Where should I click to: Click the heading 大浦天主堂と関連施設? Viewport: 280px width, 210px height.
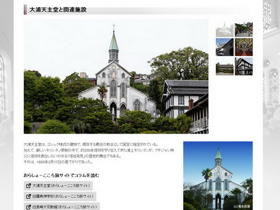tap(58, 9)
